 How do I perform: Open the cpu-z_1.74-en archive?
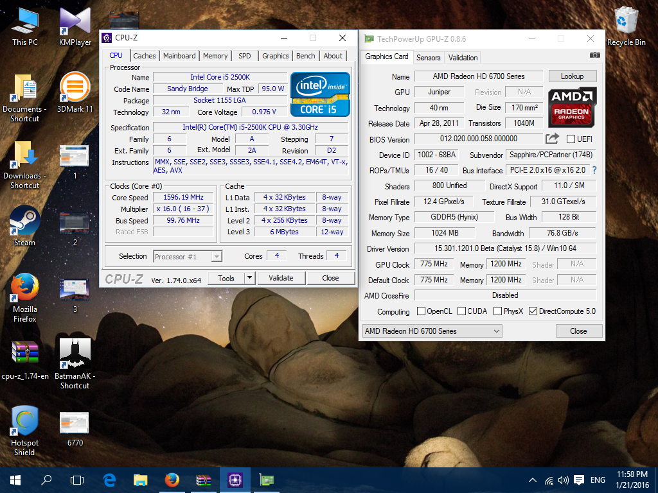point(25,360)
